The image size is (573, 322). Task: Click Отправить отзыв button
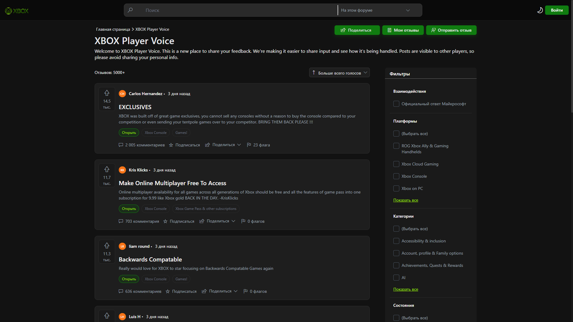click(x=451, y=30)
